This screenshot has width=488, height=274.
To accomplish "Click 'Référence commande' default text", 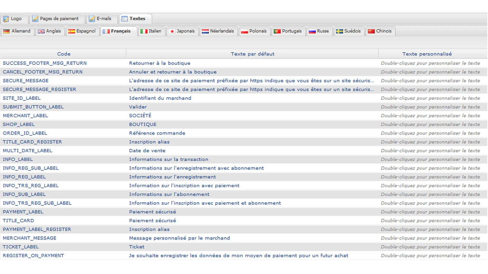I will tap(157, 133).
